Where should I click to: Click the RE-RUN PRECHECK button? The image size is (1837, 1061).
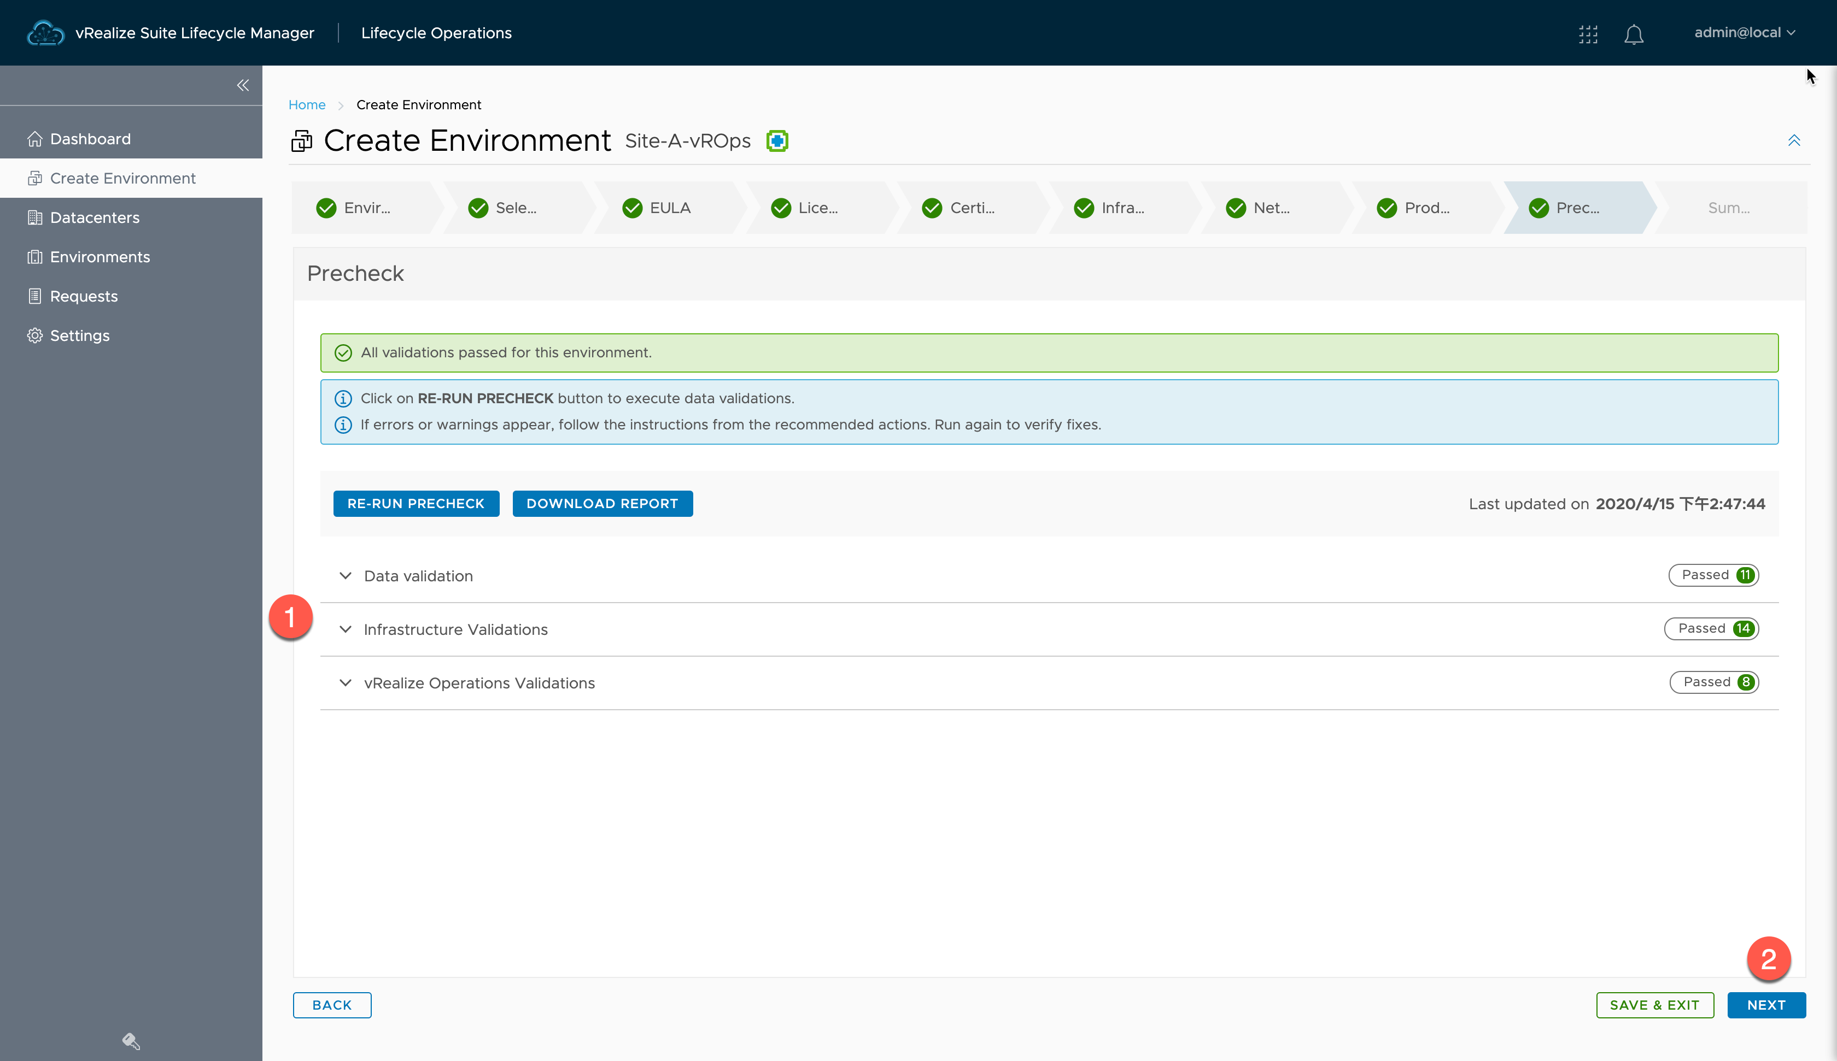(x=416, y=503)
